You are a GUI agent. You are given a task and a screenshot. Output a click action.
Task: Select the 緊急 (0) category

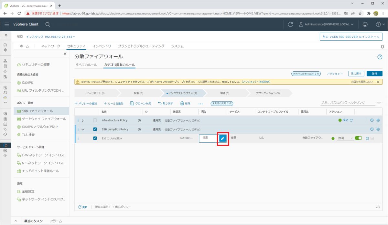coord(138,93)
